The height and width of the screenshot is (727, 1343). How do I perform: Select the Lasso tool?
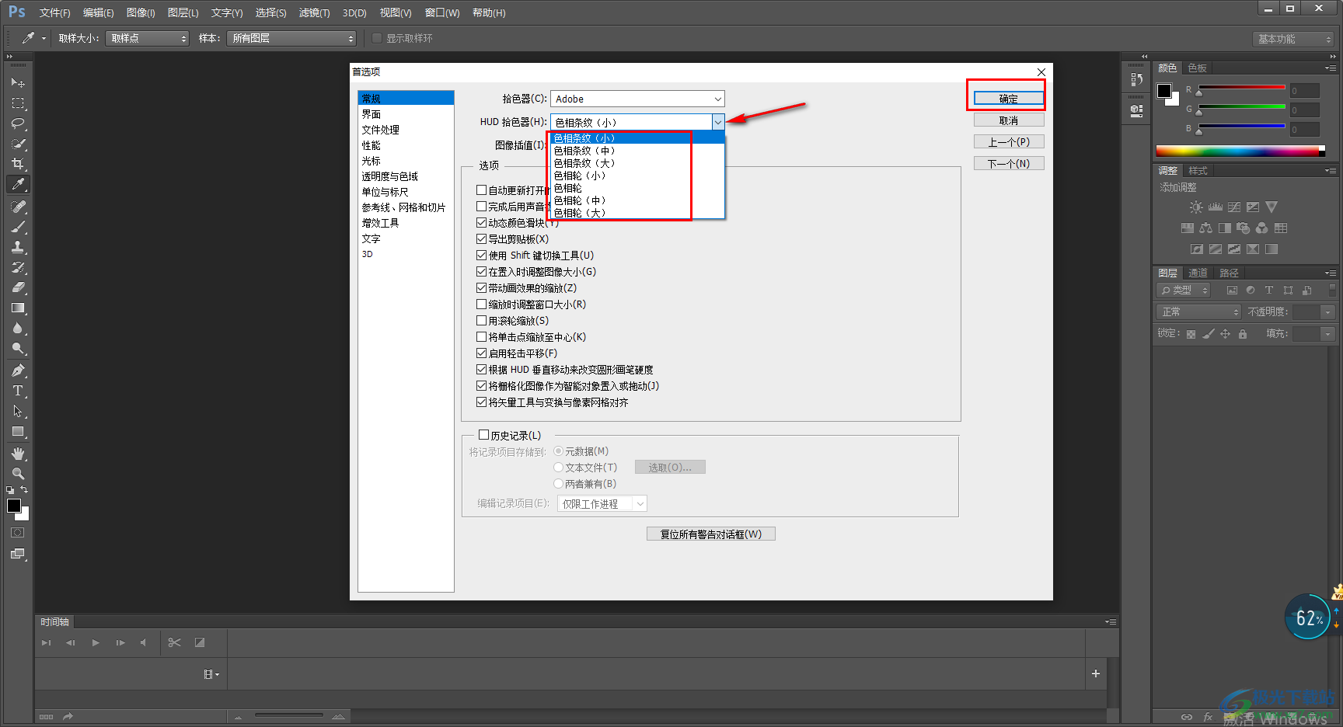pos(18,123)
